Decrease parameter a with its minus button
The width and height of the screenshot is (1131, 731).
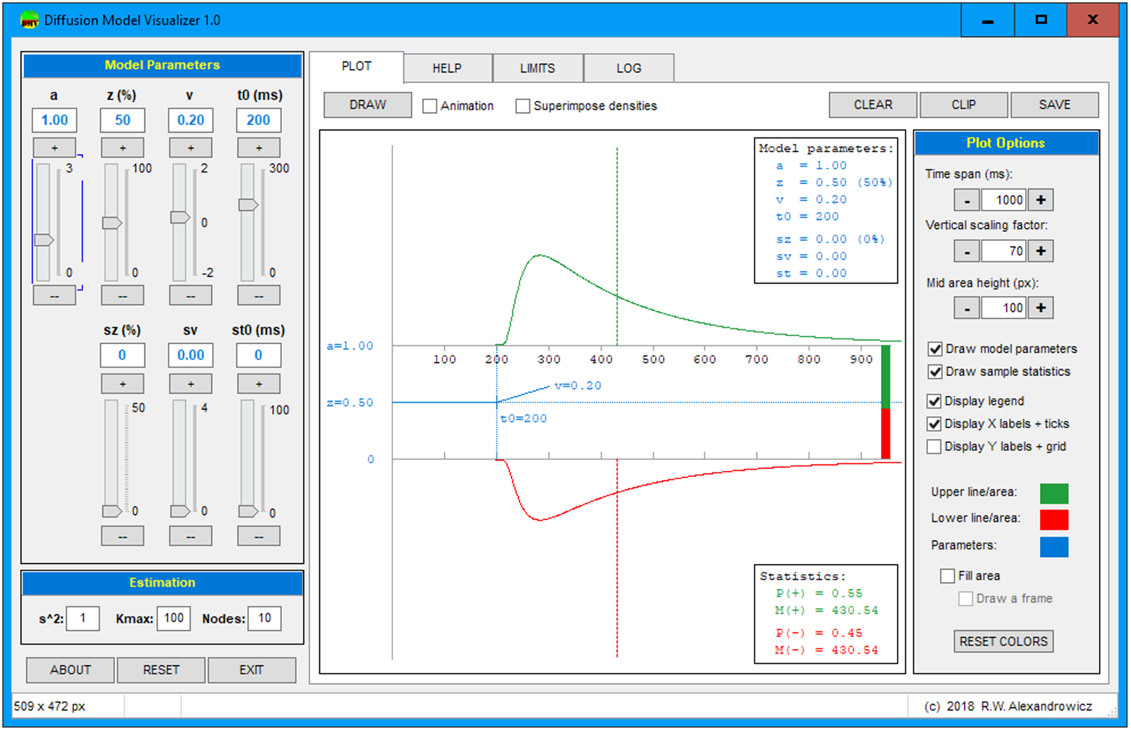[x=54, y=296]
